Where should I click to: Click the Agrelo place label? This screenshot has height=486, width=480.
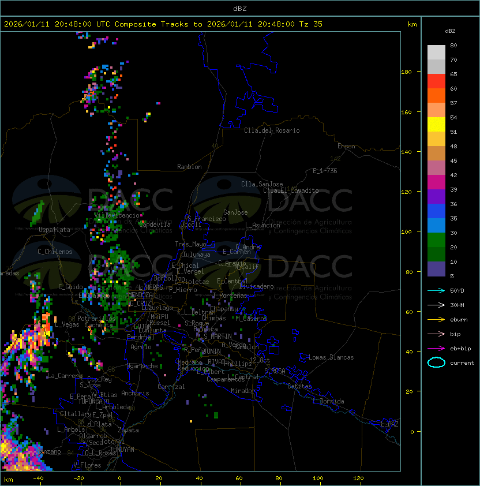point(141,347)
